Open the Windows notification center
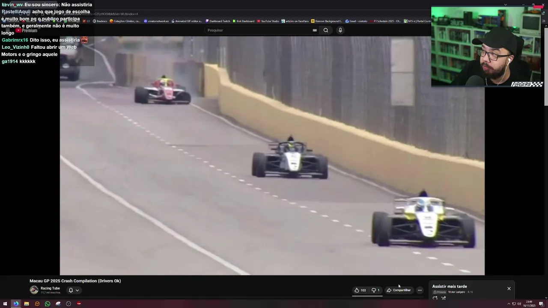Screen dimensions: 548x308 (x=541, y=304)
